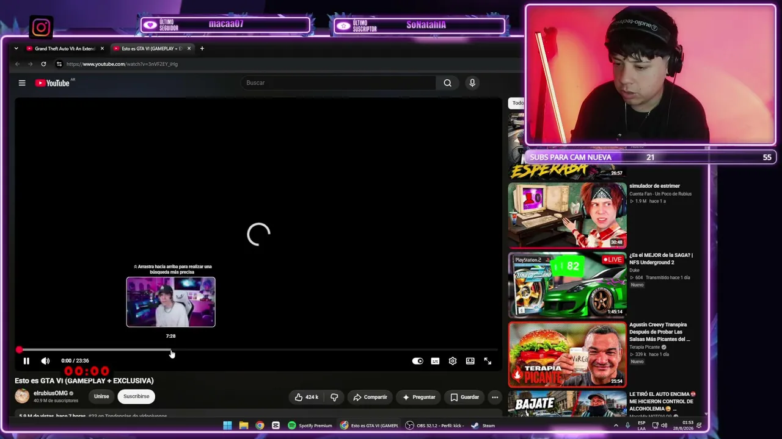Open the Terapia Picante channel name

[x=645, y=347]
